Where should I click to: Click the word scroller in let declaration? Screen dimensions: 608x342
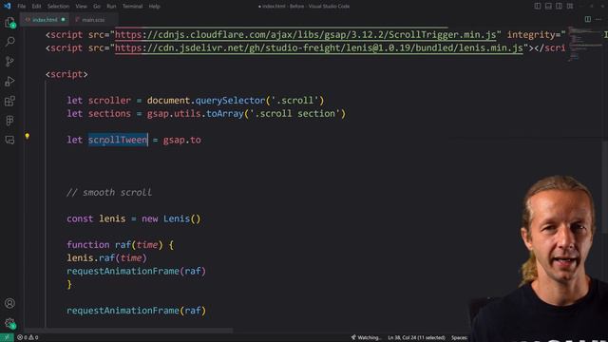109,101
